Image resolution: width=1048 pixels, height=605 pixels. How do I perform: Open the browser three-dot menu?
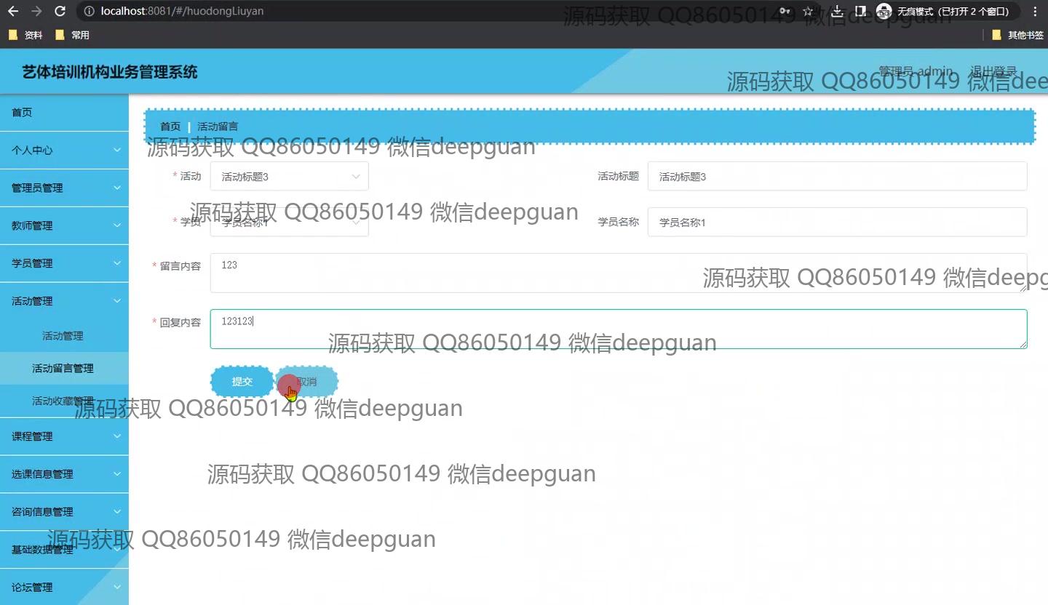click(x=1036, y=11)
